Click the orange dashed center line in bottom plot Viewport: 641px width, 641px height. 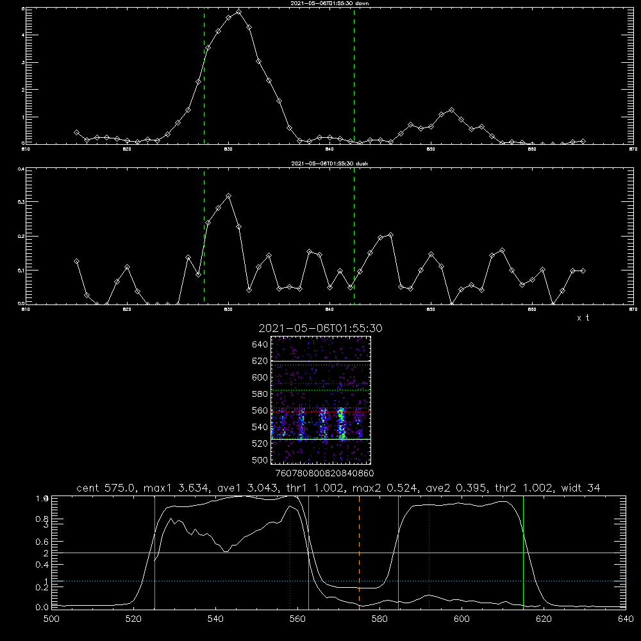[360, 552]
